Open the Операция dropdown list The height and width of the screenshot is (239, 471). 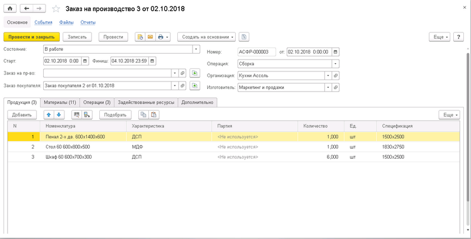click(x=336, y=63)
